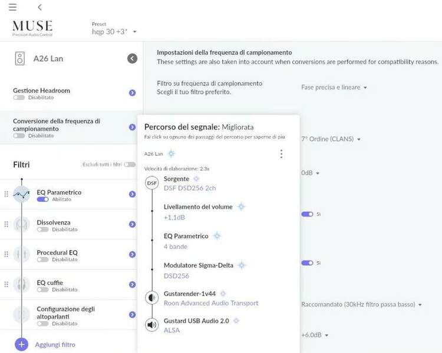Click Modulatore Sigma-Delta signal path step
Viewport: 442px width, 353px height.
pos(198,265)
